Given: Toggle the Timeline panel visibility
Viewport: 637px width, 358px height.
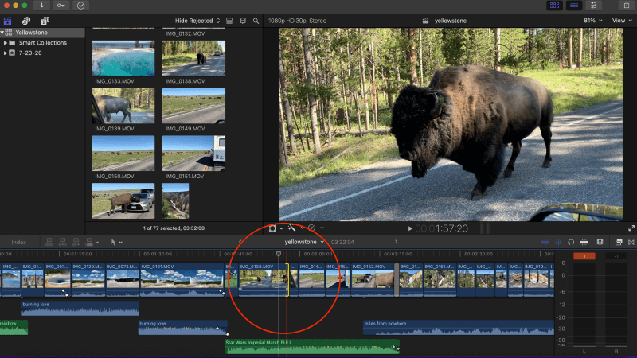Looking at the screenshot, I should coord(574,6).
